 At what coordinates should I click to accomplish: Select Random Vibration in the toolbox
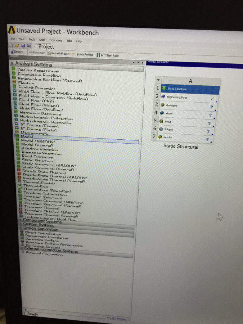(40, 149)
